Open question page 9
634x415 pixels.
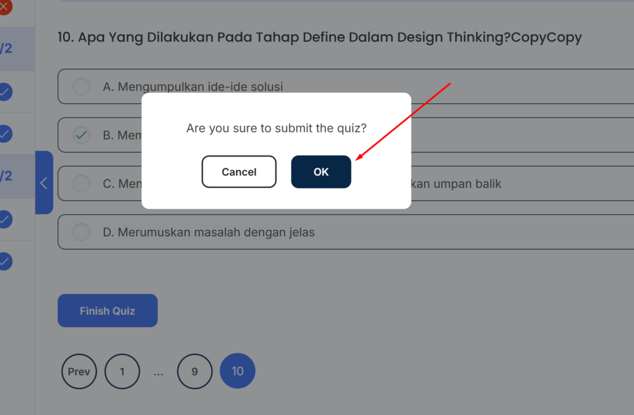pyautogui.click(x=194, y=371)
